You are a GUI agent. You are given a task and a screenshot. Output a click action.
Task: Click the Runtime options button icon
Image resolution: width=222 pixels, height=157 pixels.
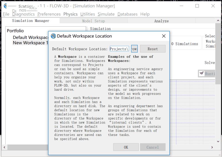[201, 73]
